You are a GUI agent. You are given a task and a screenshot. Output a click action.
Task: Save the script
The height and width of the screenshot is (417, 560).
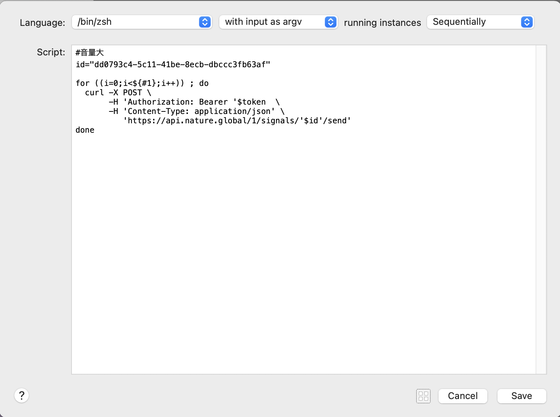click(x=522, y=396)
